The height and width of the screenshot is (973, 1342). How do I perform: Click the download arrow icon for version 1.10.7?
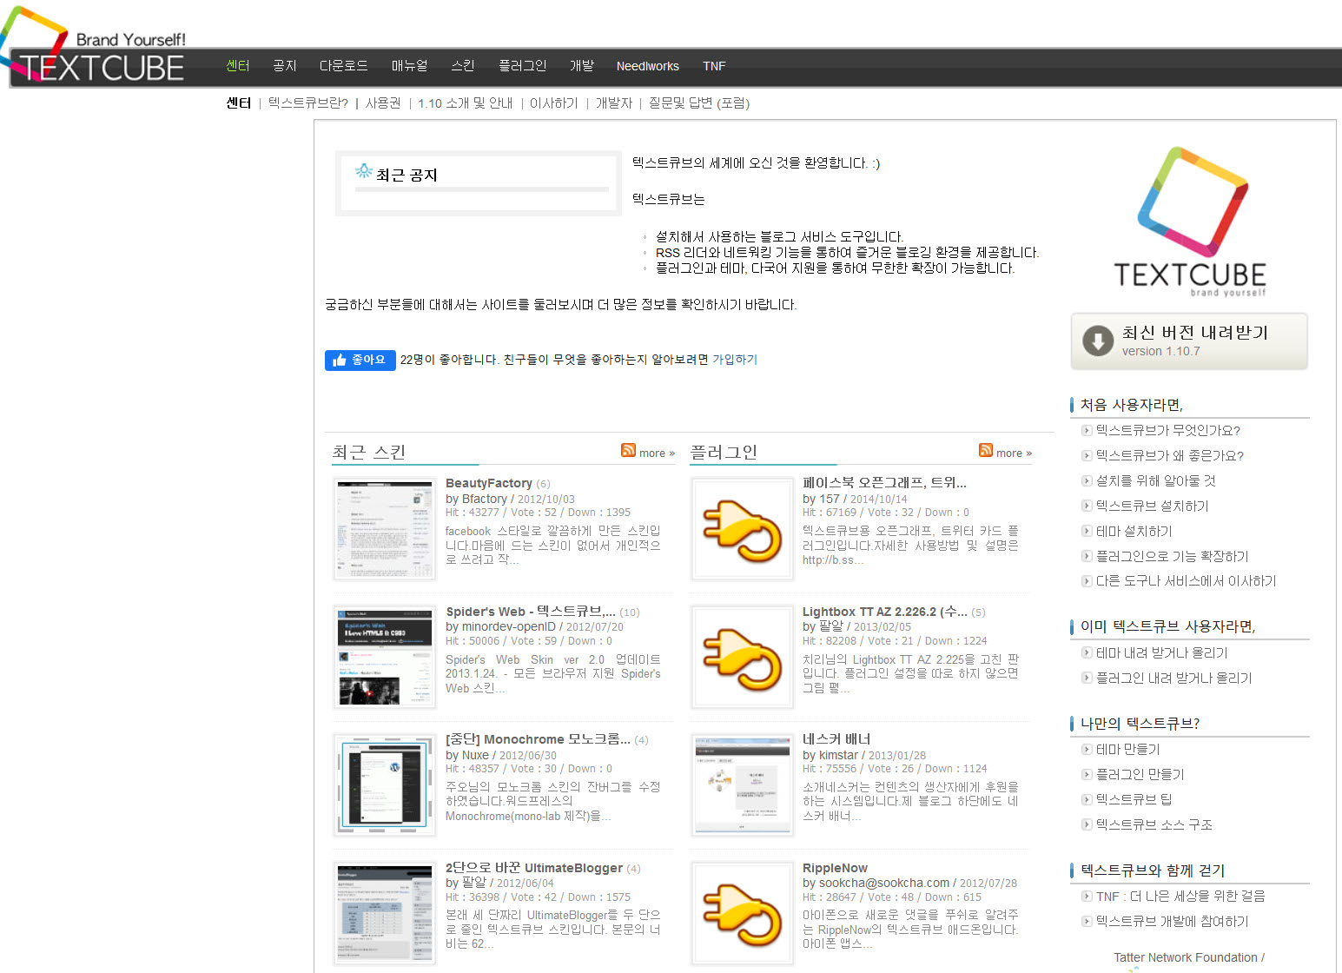(x=1098, y=341)
